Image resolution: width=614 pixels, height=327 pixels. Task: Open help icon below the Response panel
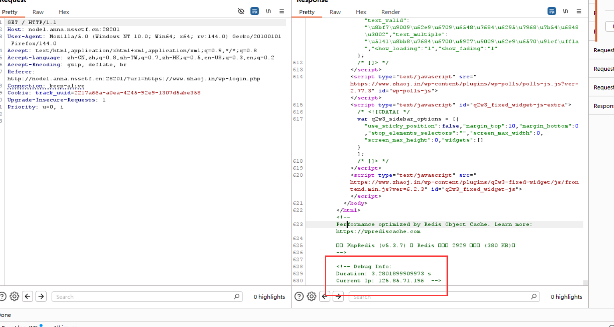pyautogui.click(x=299, y=296)
